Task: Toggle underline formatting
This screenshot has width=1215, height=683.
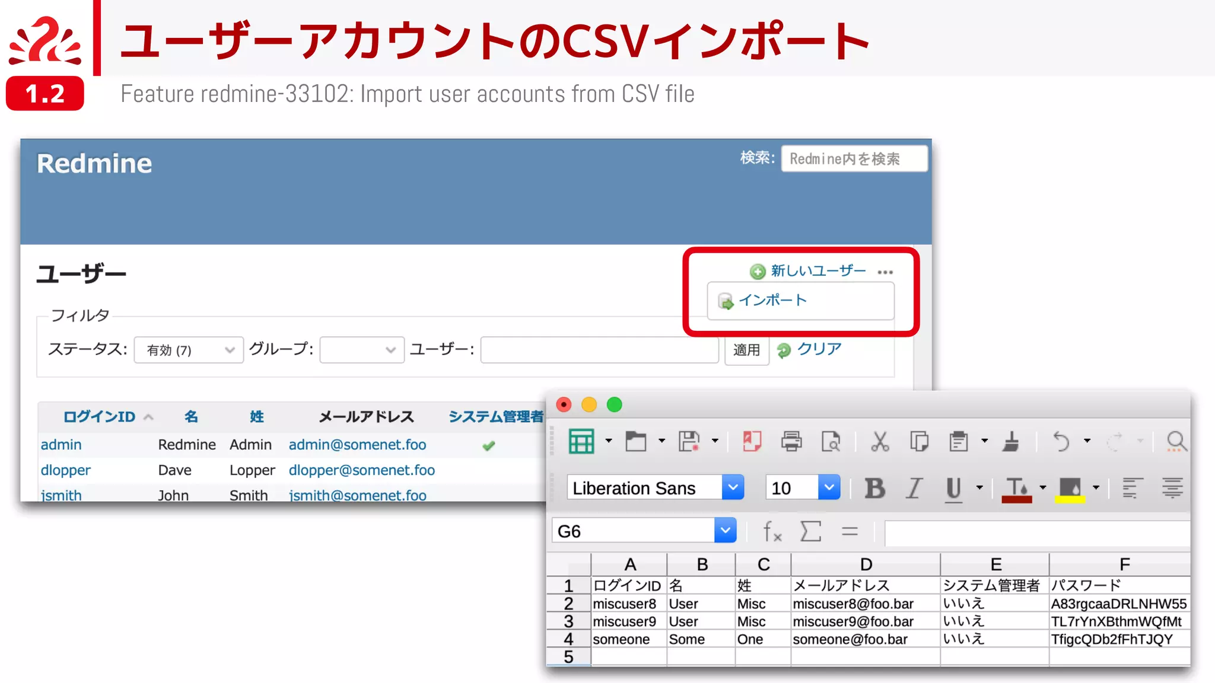Action: pyautogui.click(x=953, y=490)
